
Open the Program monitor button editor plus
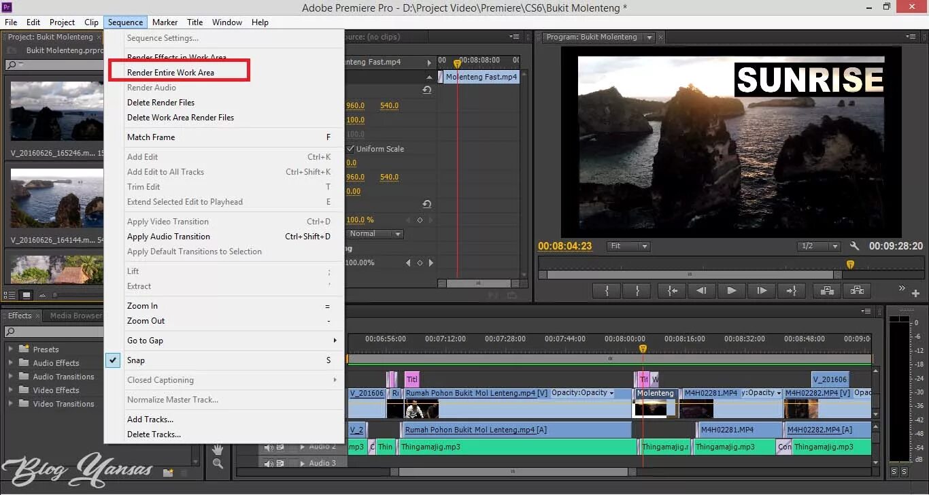tap(916, 294)
